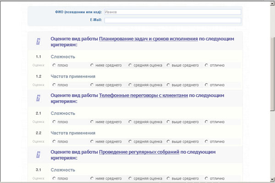Open link Планирование задач и сроков исполнения

tap(148, 39)
